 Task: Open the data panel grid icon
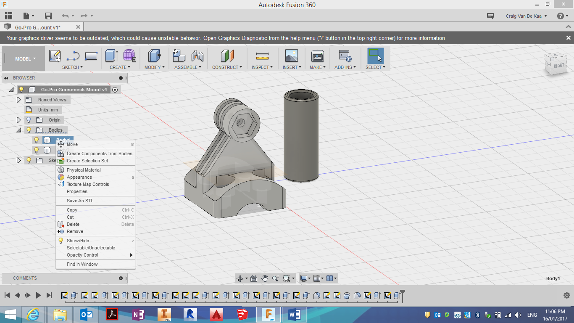click(x=8, y=16)
